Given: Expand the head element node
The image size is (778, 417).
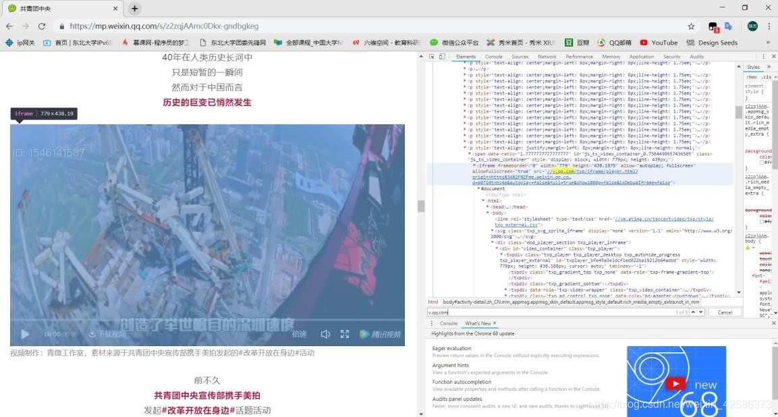Looking at the screenshot, I should (489, 206).
